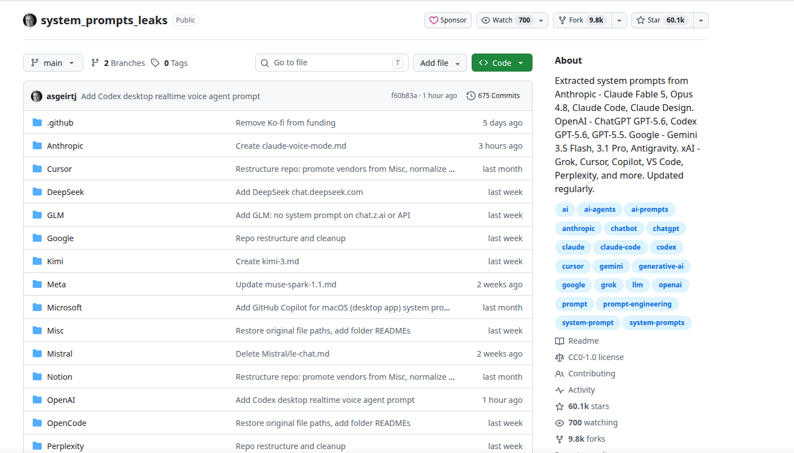Click the OpenAI folder icon
This screenshot has height=453, width=794.
[37, 400]
